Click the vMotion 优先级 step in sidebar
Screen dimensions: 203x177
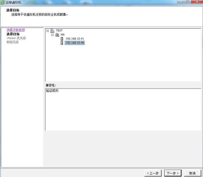pos(16,38)
